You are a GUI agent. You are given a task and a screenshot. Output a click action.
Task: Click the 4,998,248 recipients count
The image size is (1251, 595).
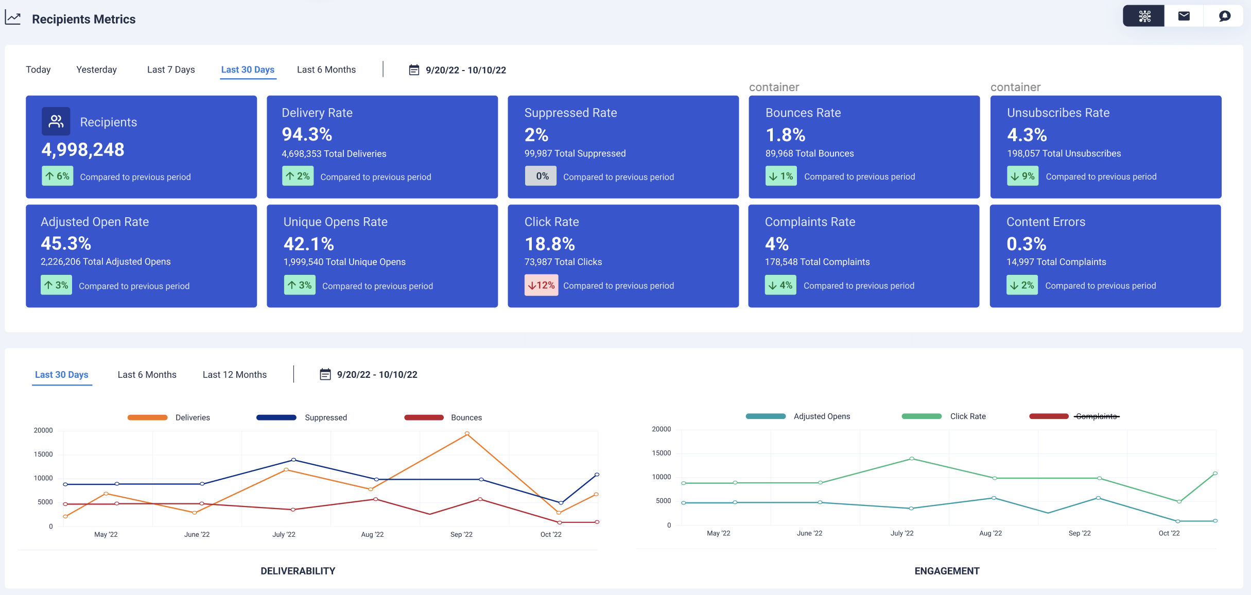click(83, 150)
